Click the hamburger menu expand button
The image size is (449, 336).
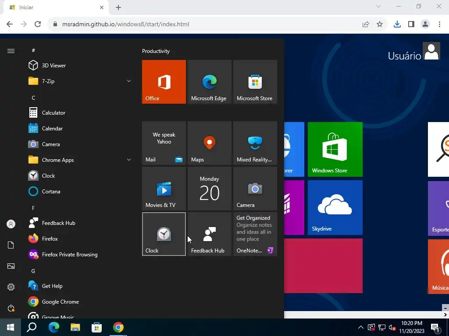point(11,51)
